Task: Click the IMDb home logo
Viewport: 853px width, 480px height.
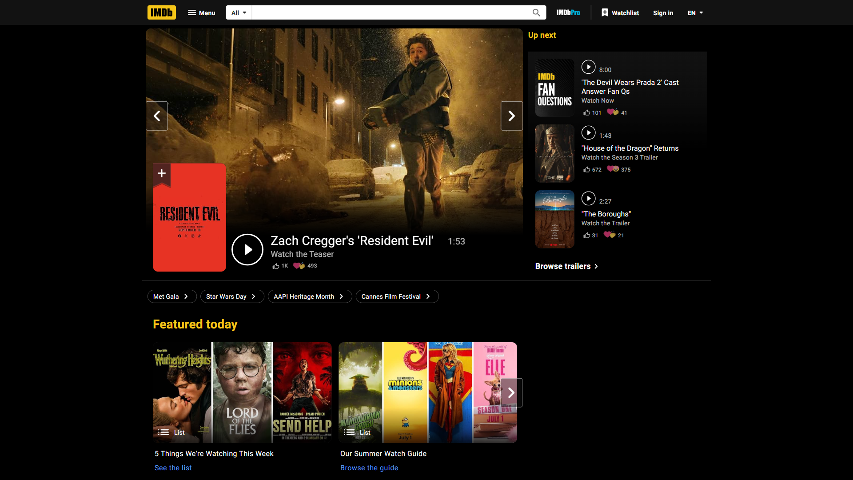Action: (162, 12)
